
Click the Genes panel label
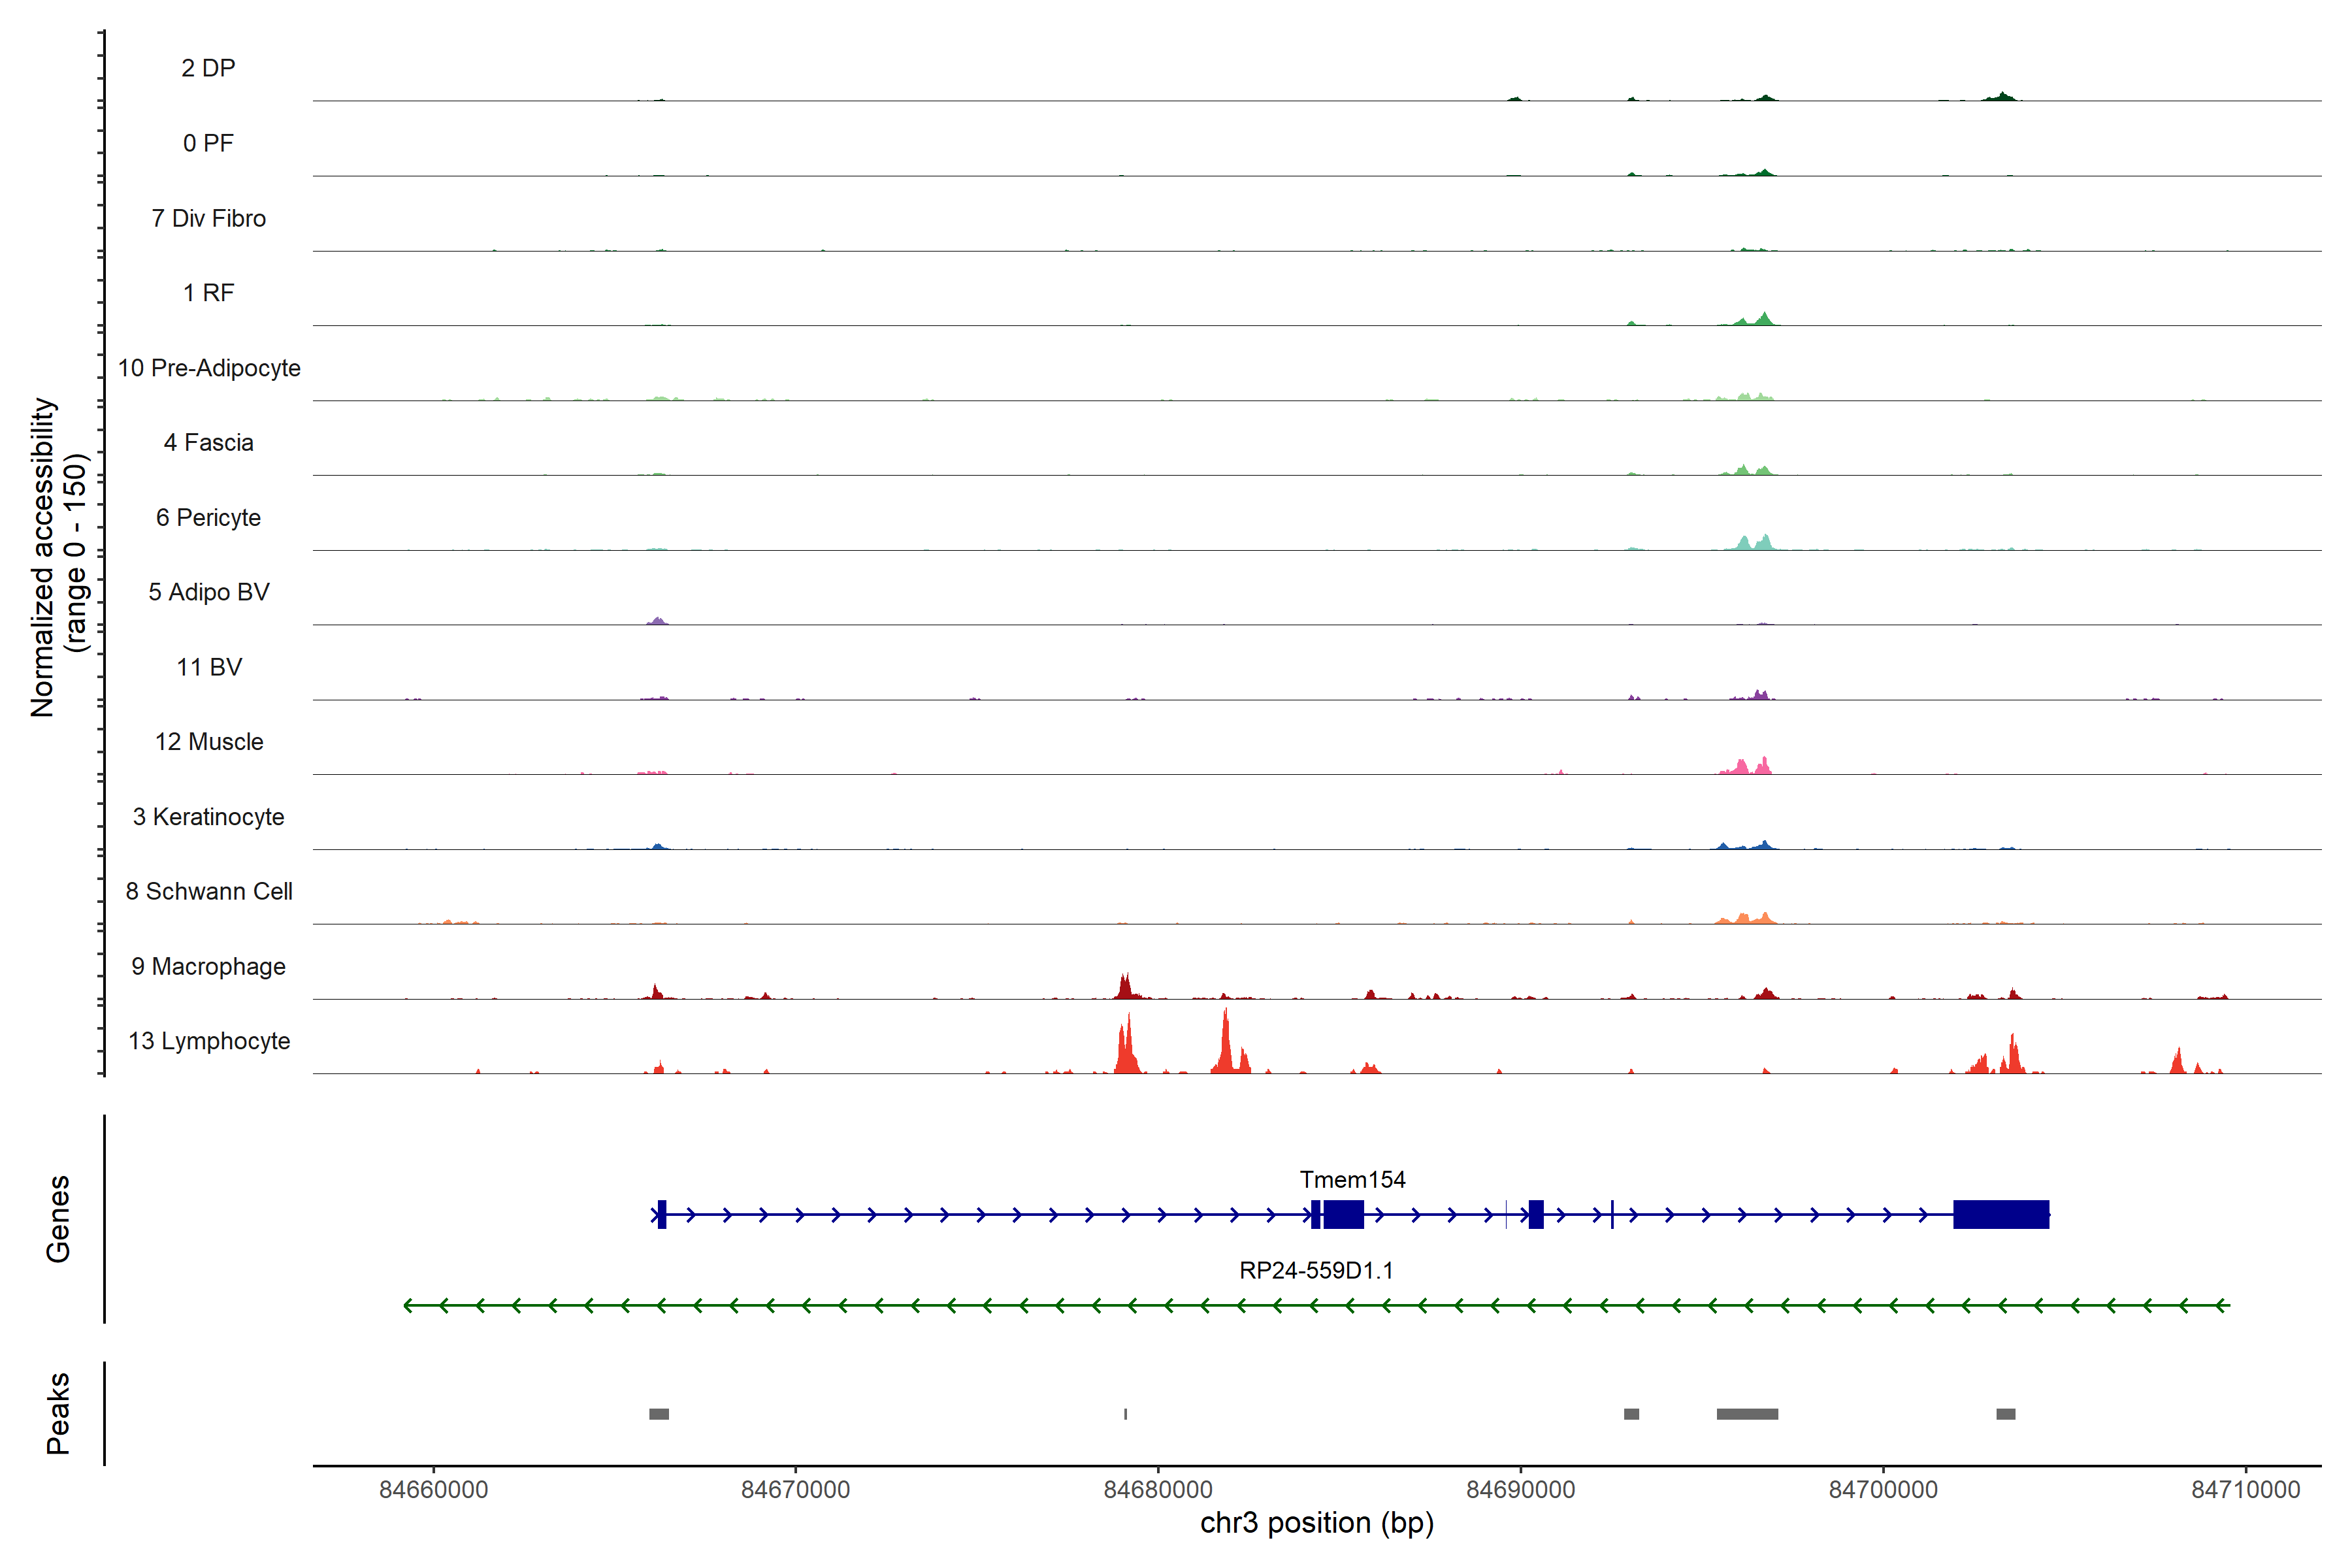(x=58, y=1219)
